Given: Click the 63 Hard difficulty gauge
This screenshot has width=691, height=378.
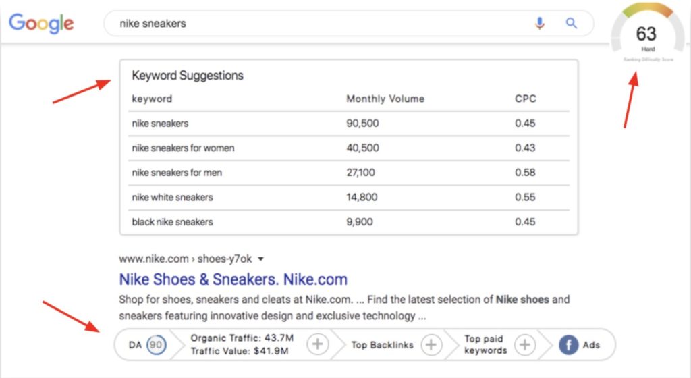Looking at the screenshot, I should pos(647,33).
